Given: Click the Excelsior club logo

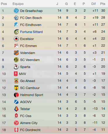Looking at the screenshot, I should click(16, 39).
